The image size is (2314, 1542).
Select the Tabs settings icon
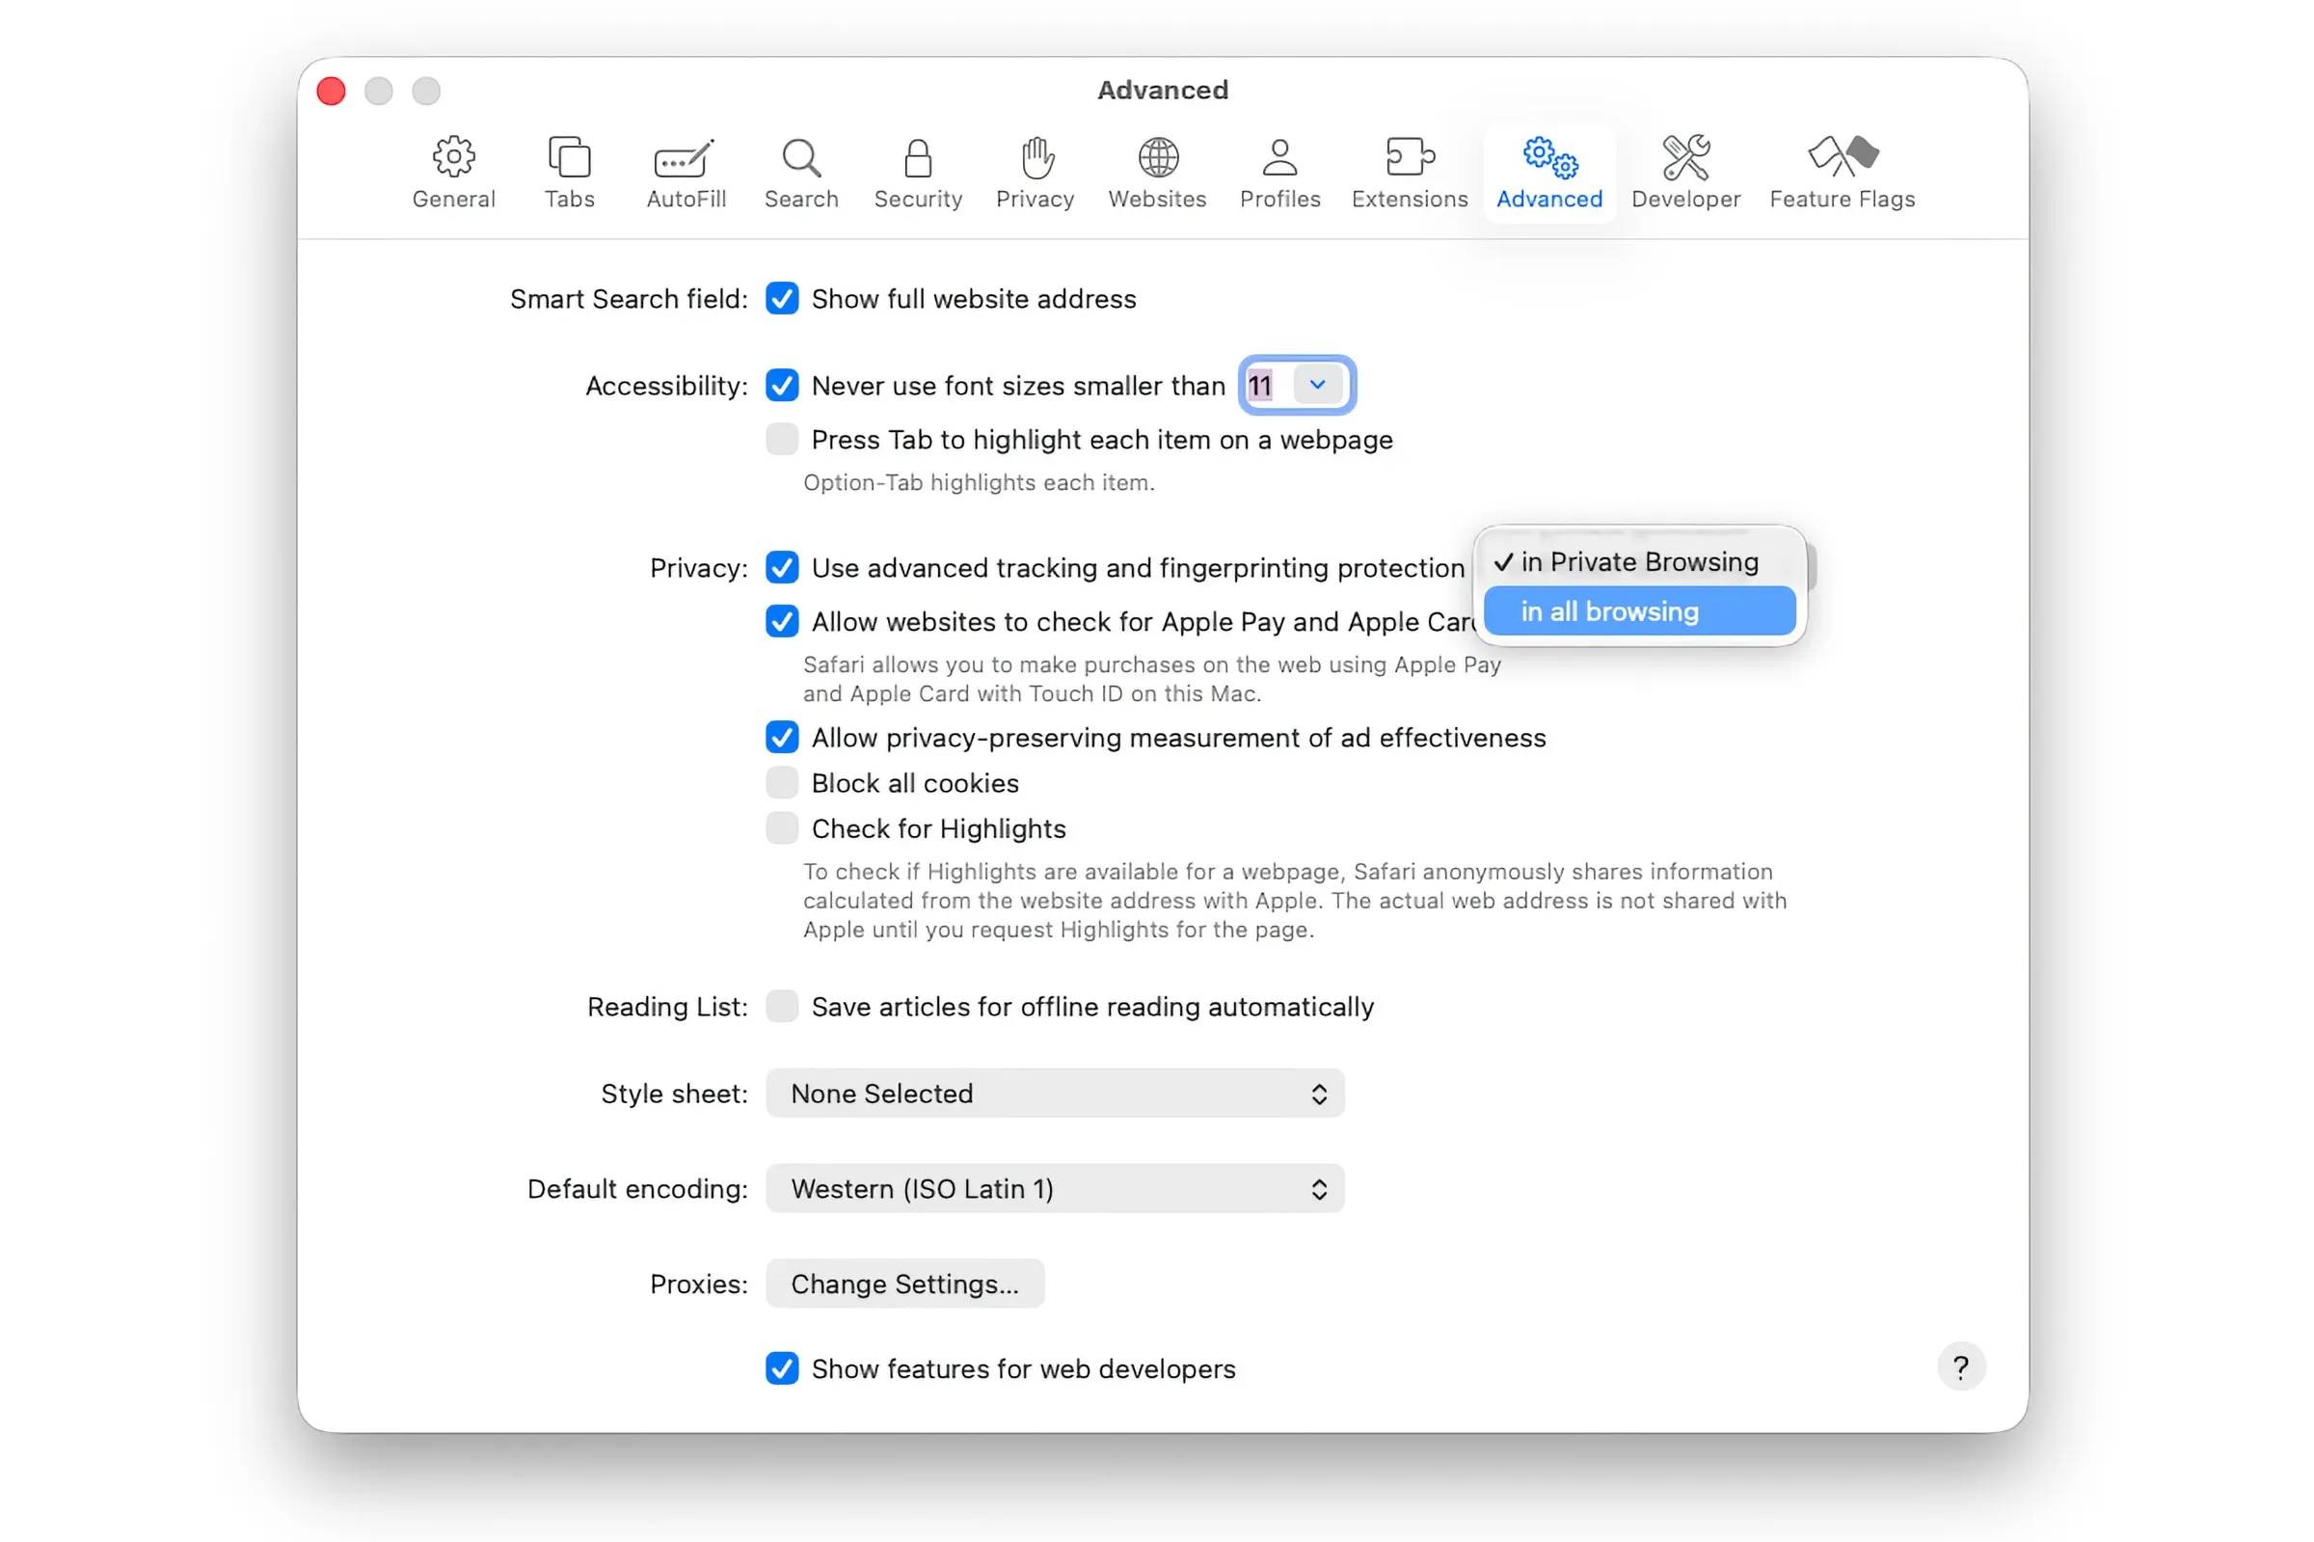(x=568, y=172)
